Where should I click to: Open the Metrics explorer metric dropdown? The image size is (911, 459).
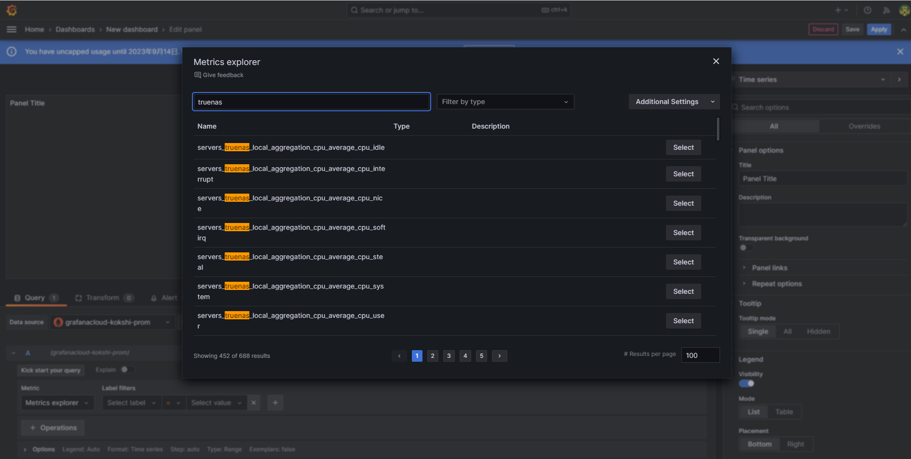(x=57, y=403)
